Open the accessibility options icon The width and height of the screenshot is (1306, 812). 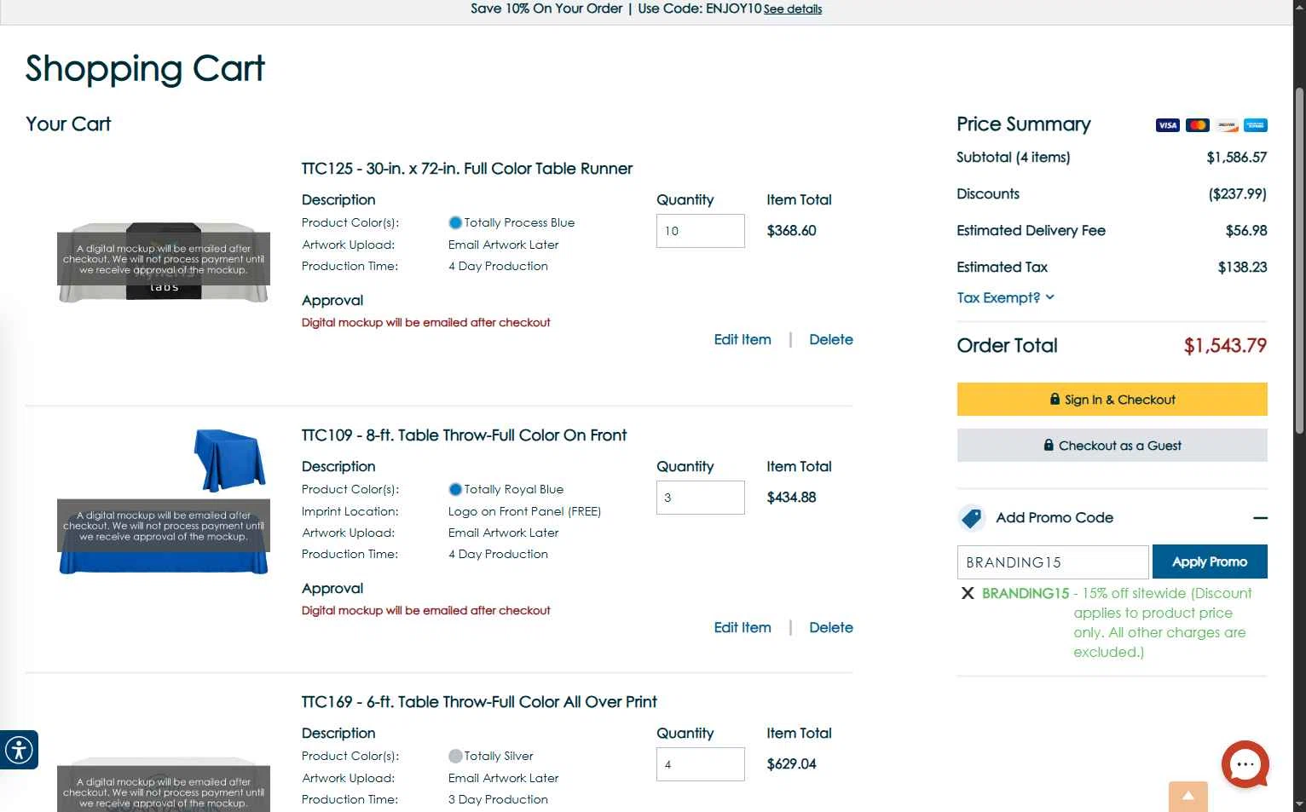[19, 750]
